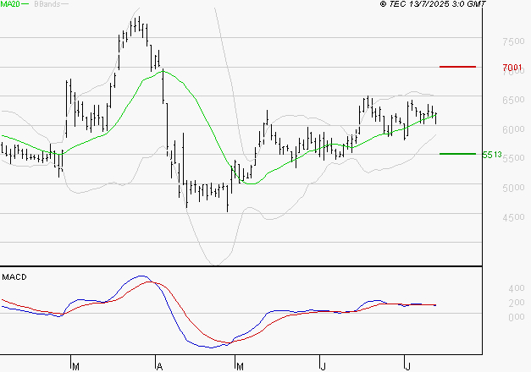This screenshot has width=531, height=372.
Task: Click the second M month label
Action: point(240,367)
